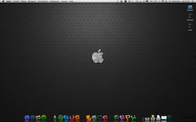This screenshot has width=196, height=122.
Task: Click the clock showing 16:01
Action: [x=186, y=1]
